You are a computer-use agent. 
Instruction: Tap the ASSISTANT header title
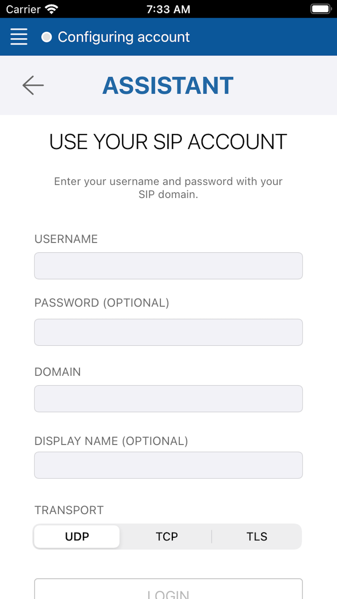tap(168, 85)
